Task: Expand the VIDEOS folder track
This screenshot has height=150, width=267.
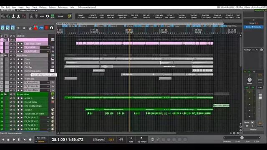Action: pos(5,36)
